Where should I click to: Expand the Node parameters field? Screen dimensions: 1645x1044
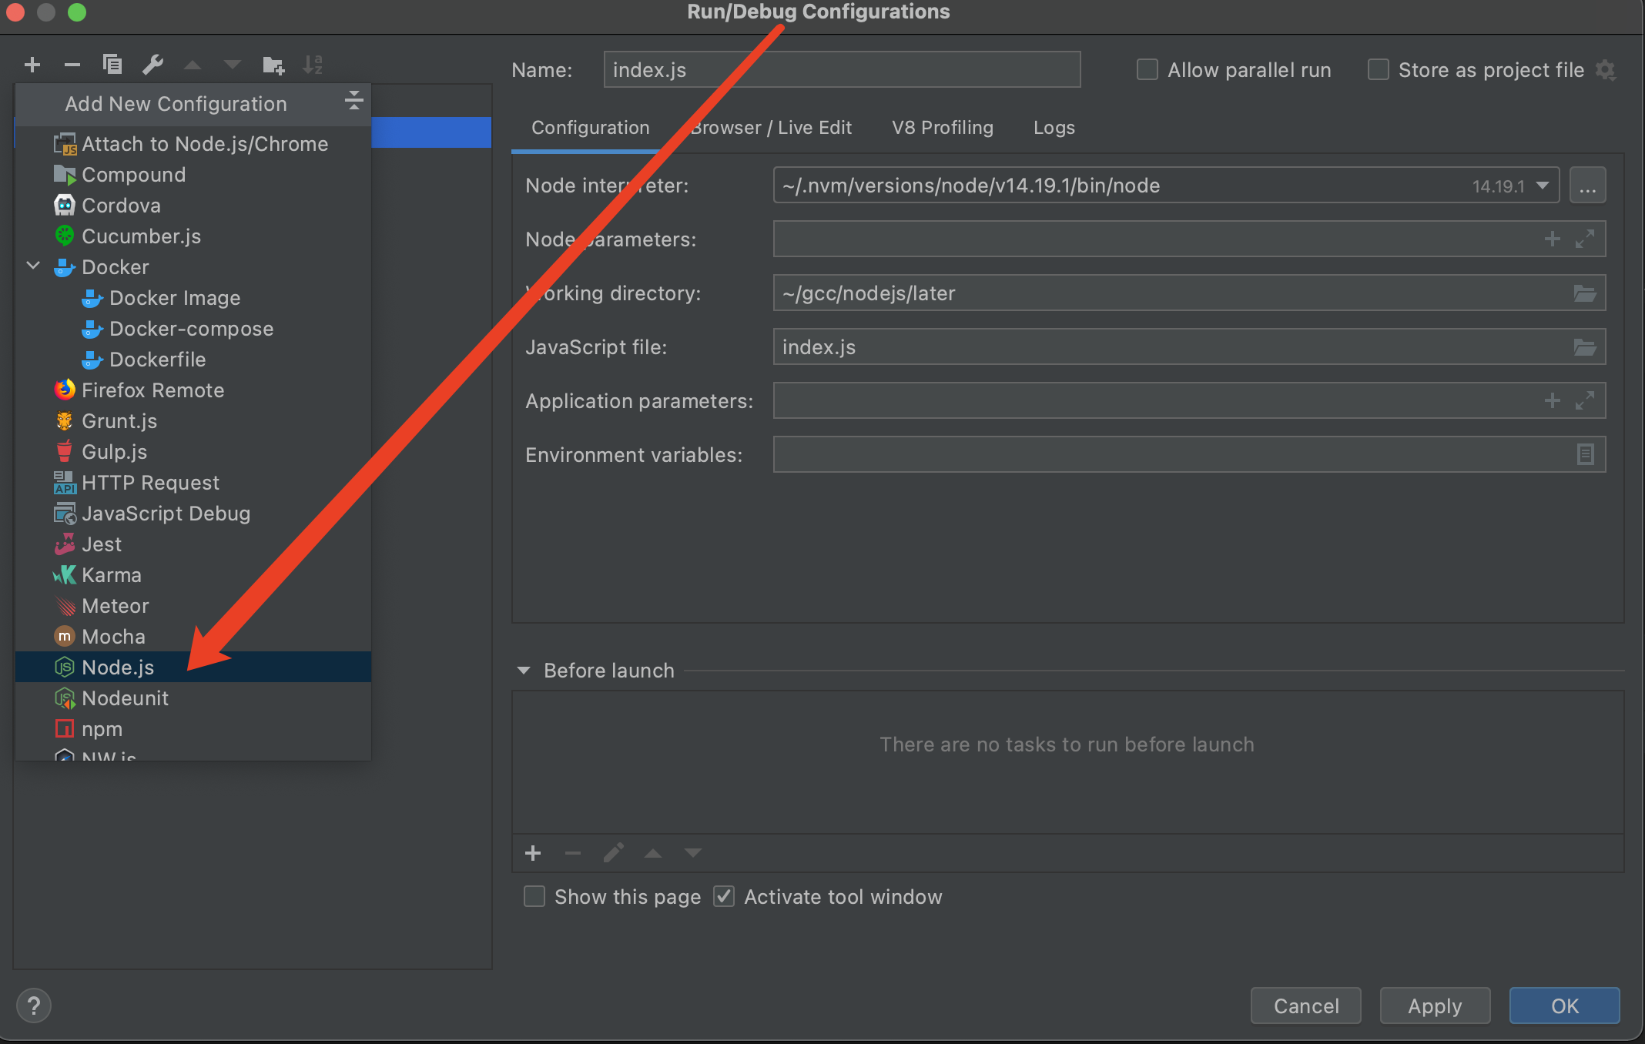(1585, 239)
